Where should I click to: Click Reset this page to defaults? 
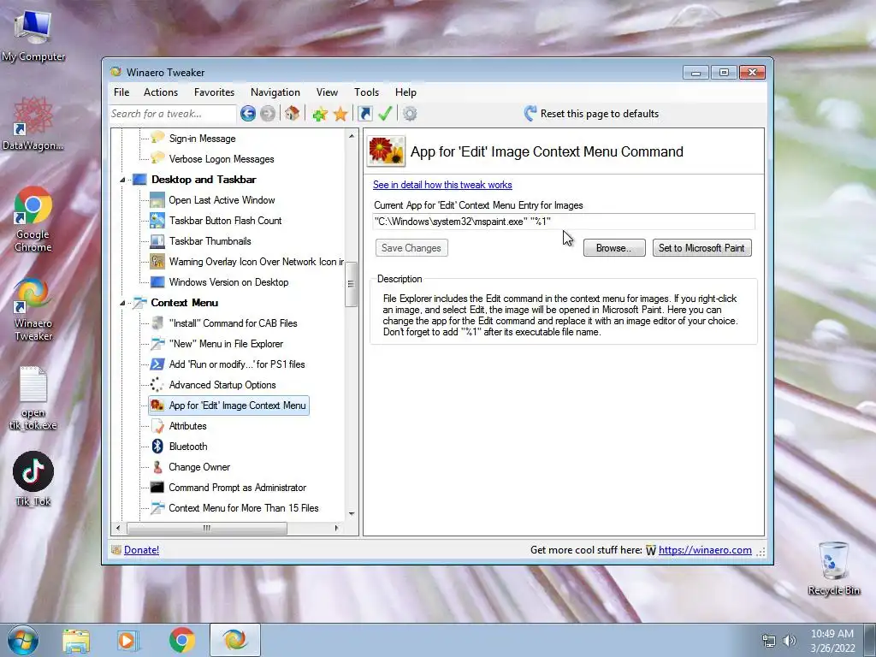[591, 114]
